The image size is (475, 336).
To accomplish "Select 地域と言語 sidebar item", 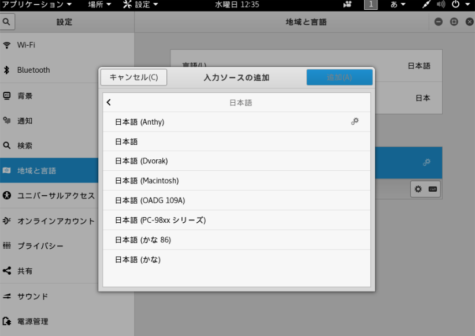I will pos(49,170).
